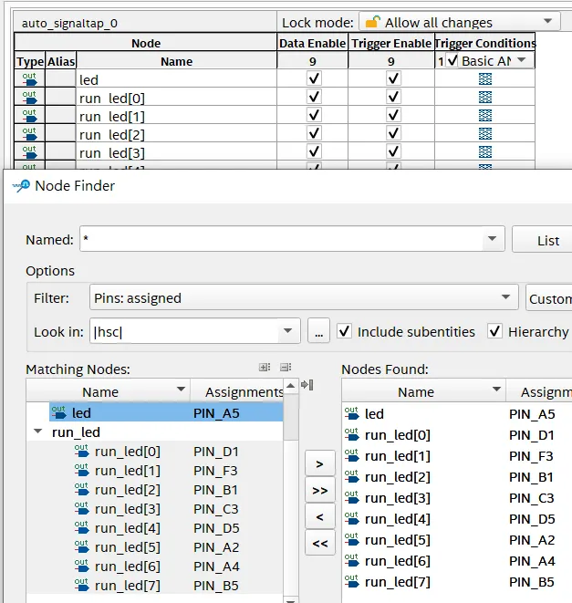The height and width of the screenshot is (603, 572).
Task: Toggle the Hierarchy checkbox
Action: pos(494,331)
